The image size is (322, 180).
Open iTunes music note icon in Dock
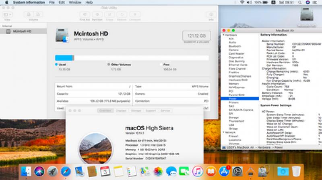[198, 171]
